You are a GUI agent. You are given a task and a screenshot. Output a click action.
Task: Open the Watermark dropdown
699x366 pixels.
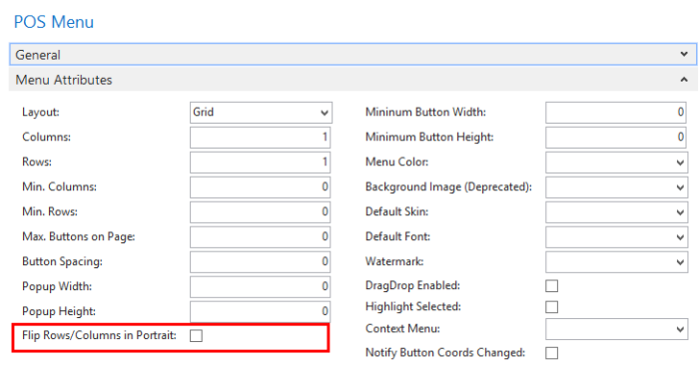tap(616, 262)
